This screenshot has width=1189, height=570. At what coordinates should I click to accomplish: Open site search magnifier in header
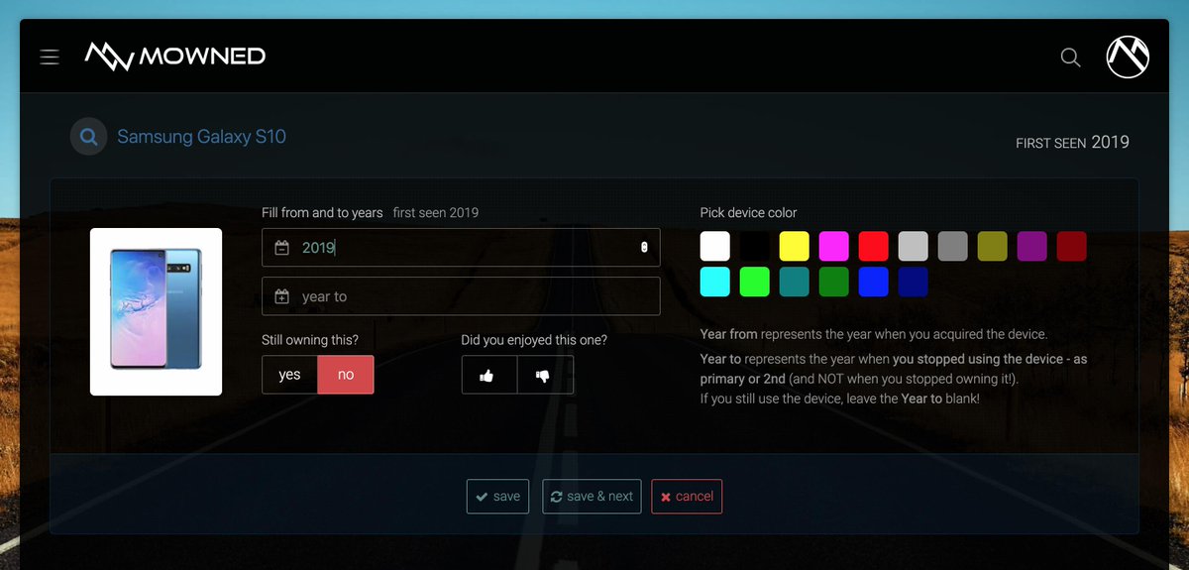1070,57
